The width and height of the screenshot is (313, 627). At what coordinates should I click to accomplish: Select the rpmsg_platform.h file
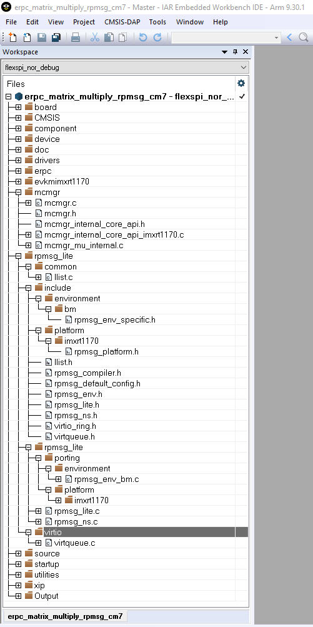106,352
